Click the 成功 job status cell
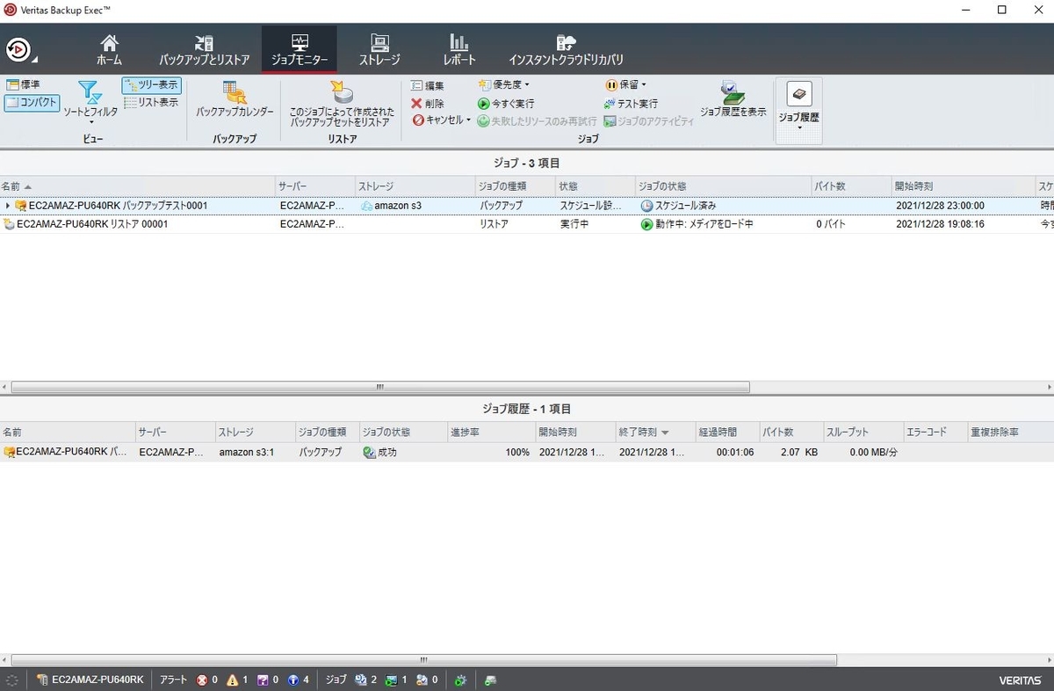1054x691 pixels. (x=380, y=452)
